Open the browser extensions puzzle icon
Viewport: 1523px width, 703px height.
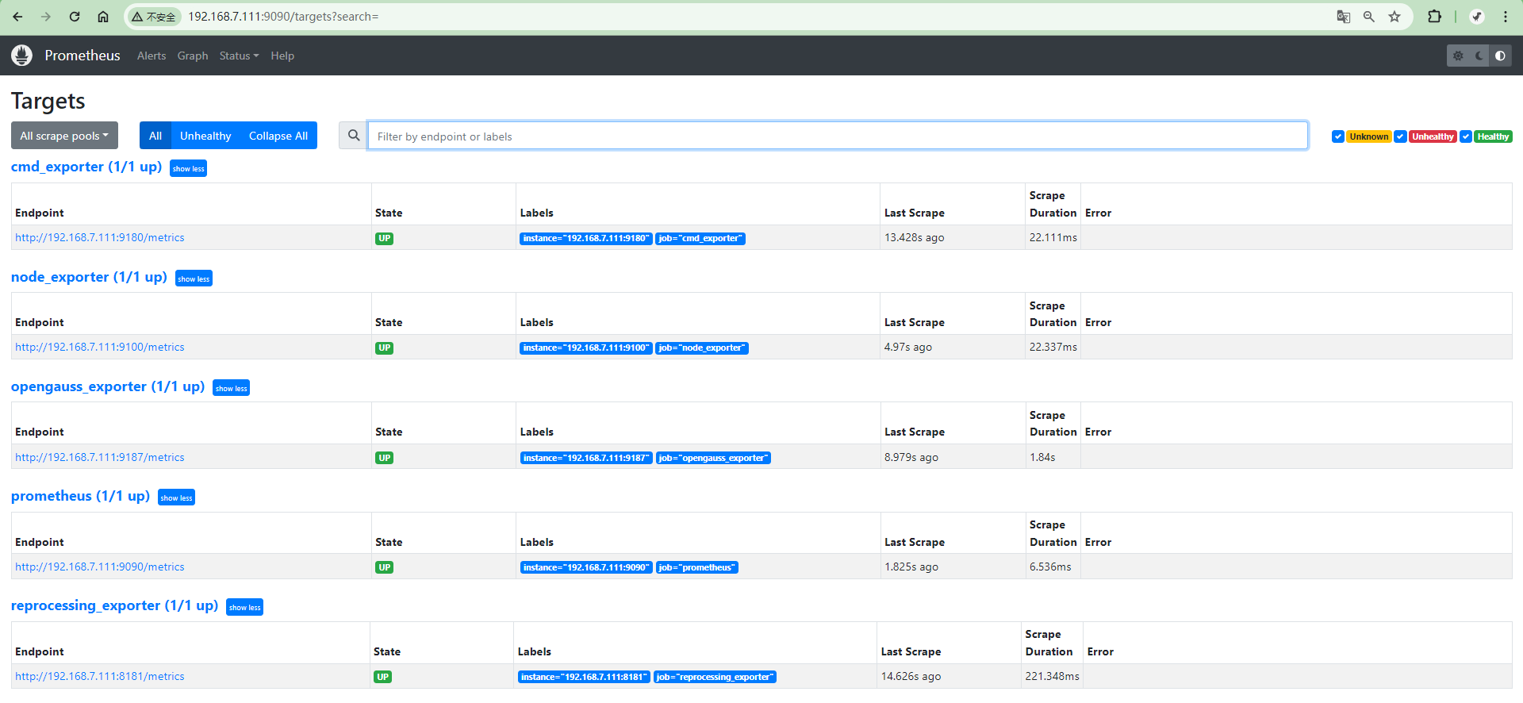click(1434, 17)
